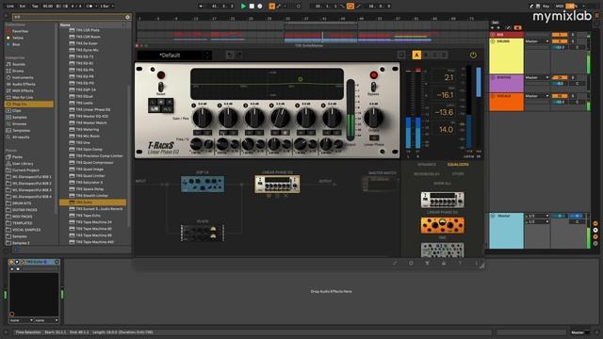
Task: Adjust the band 4 Gain knob
Action: coord(280,118)
